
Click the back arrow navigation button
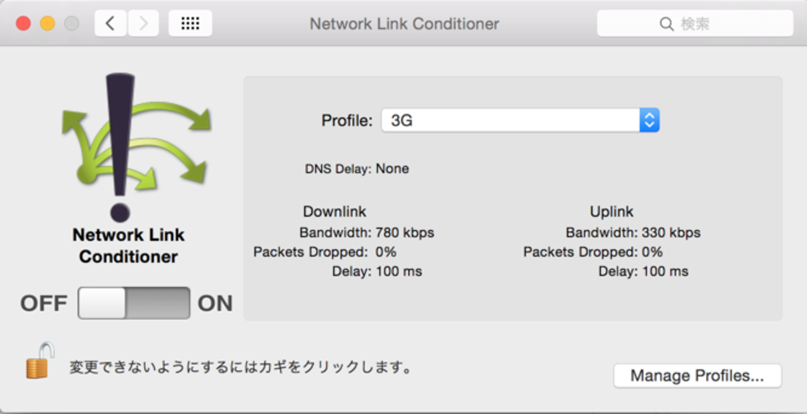pyautogui.click(x=110, y=24)
